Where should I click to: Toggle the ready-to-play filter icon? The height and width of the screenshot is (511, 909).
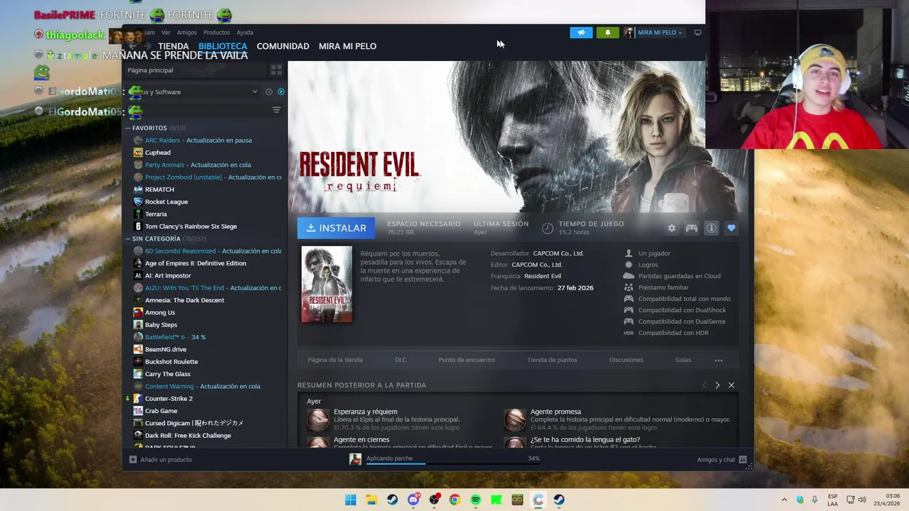[x=281, y=92]
